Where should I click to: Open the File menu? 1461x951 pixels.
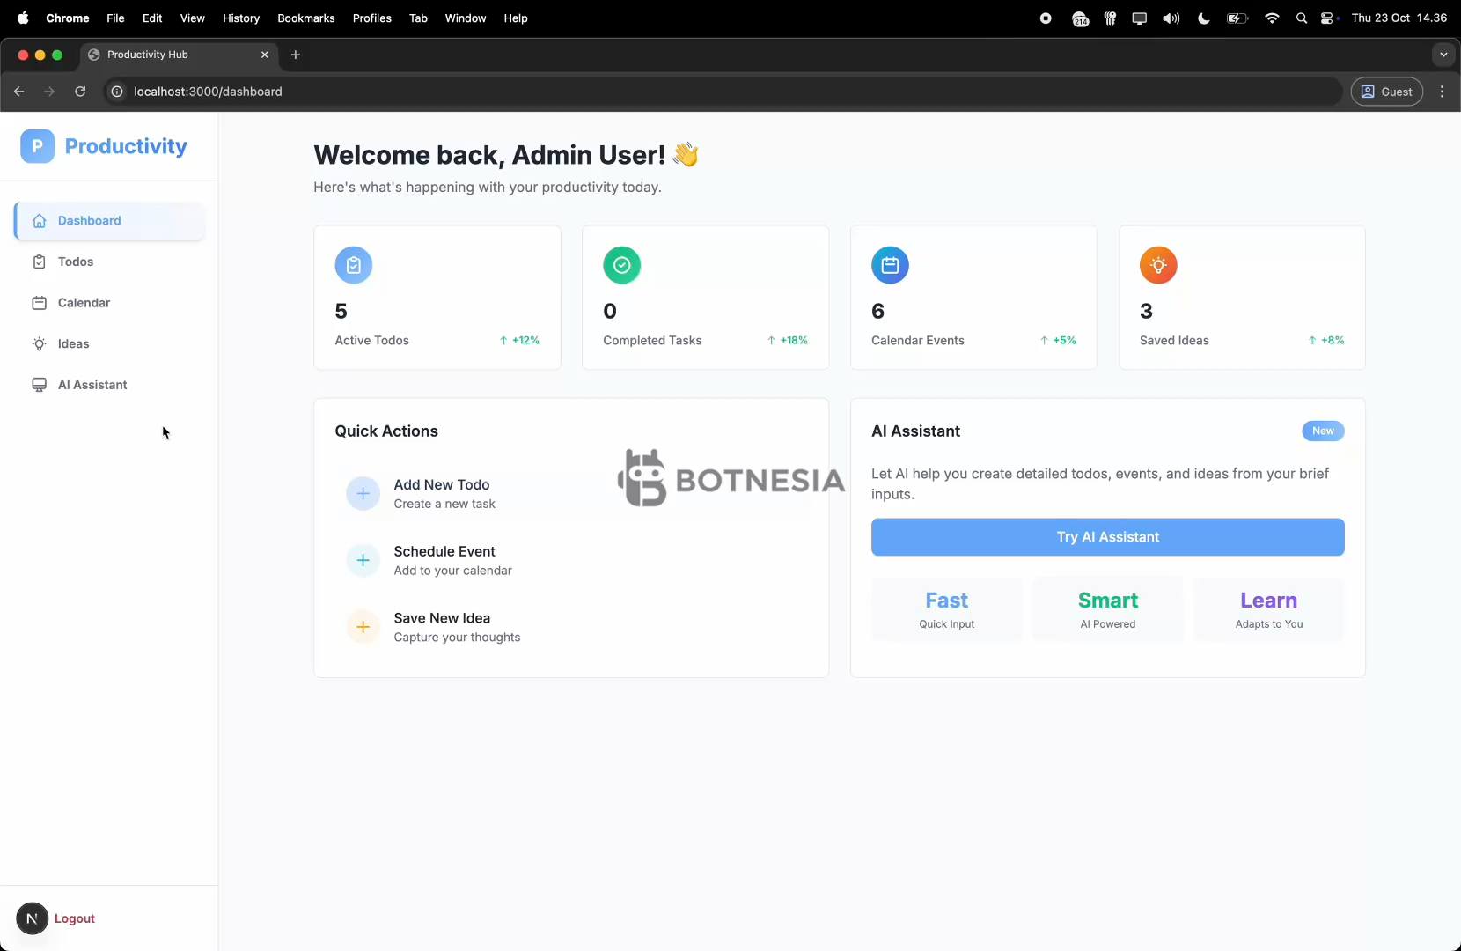pos(115,18)
